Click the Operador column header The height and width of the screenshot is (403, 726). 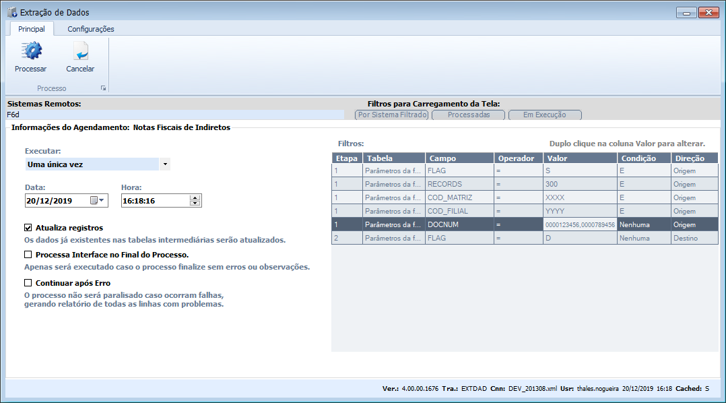[x=519, y=158]
